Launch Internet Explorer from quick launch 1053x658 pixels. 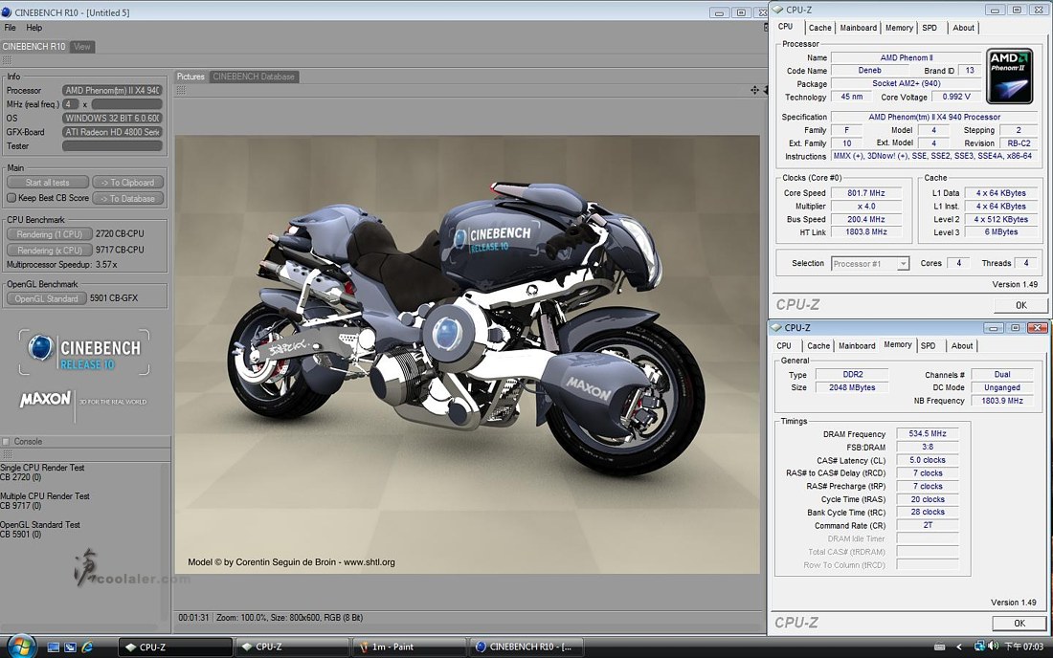click(x=87, y=647)
